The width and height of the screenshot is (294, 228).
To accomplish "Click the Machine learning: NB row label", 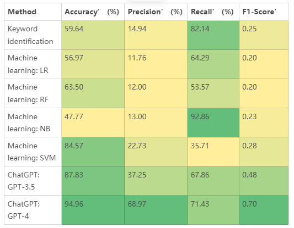I will click(33, 123).
